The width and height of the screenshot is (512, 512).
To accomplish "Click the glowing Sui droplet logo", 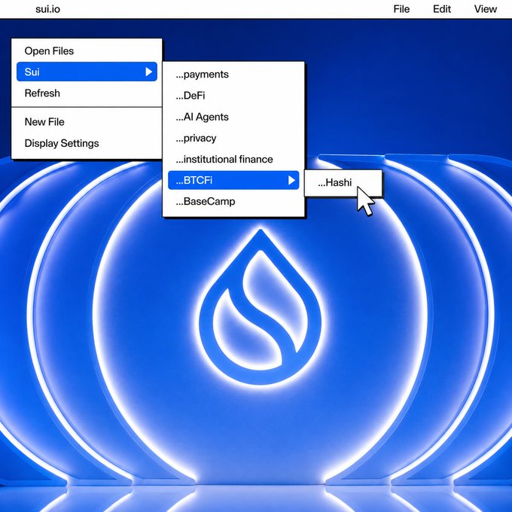I will point(261,306).
